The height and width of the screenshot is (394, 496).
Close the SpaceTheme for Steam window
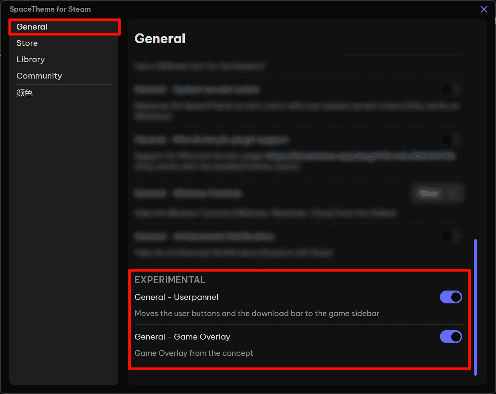tap(484, 9)
